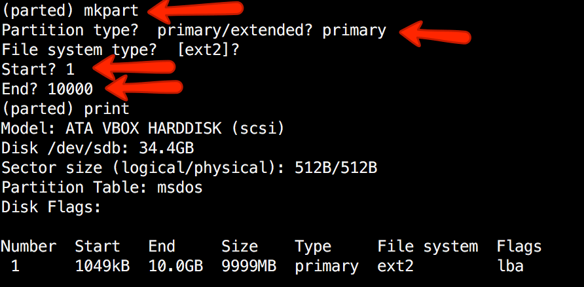584x287 pixels.
Task: Click the print command after the parted prompt
Action: tap(107, 108)
